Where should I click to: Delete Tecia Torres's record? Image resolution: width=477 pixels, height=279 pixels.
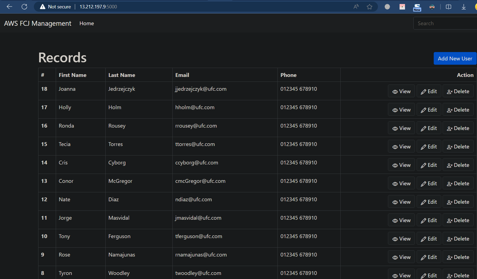458,147
